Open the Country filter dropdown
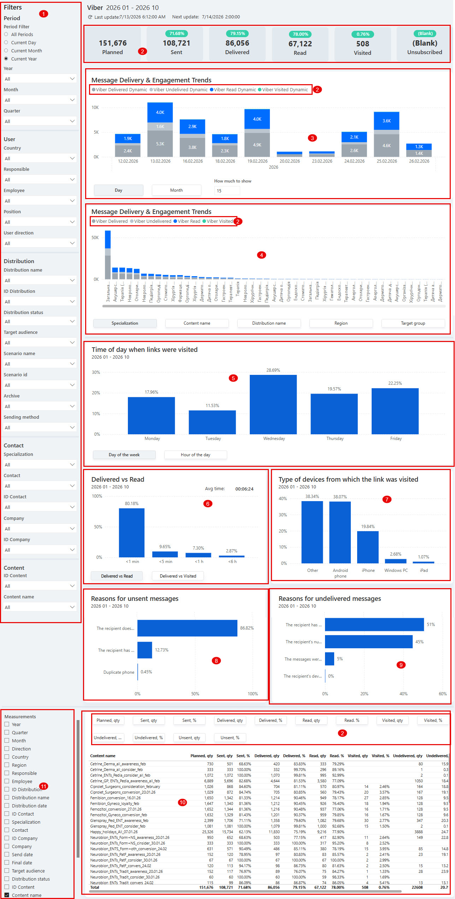The width and height of the screenshot is (455, 899). click(x=40, y=158)
